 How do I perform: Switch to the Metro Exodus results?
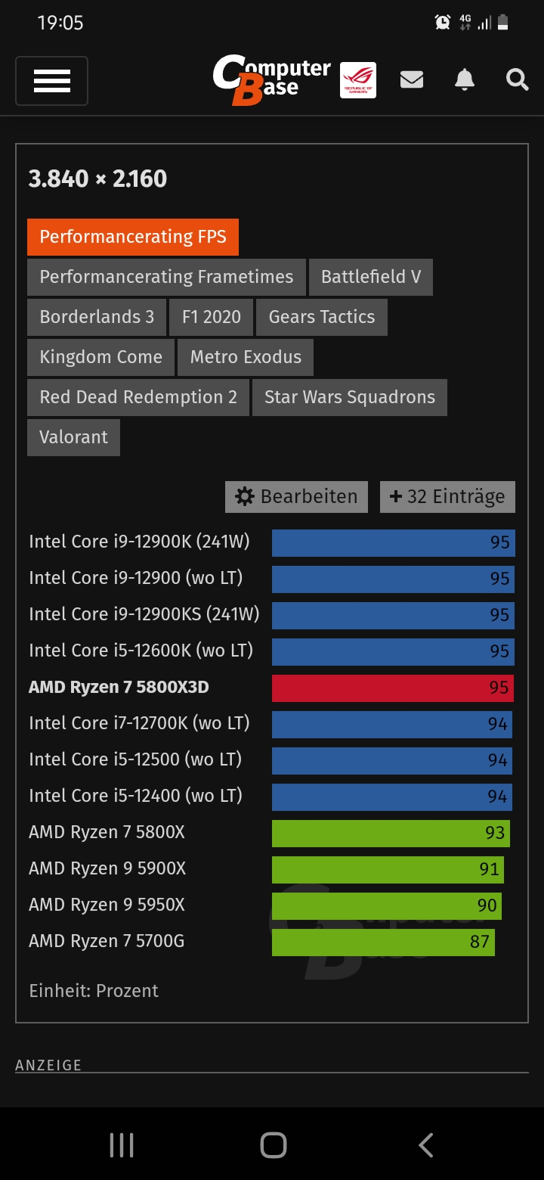pos(245,356)
